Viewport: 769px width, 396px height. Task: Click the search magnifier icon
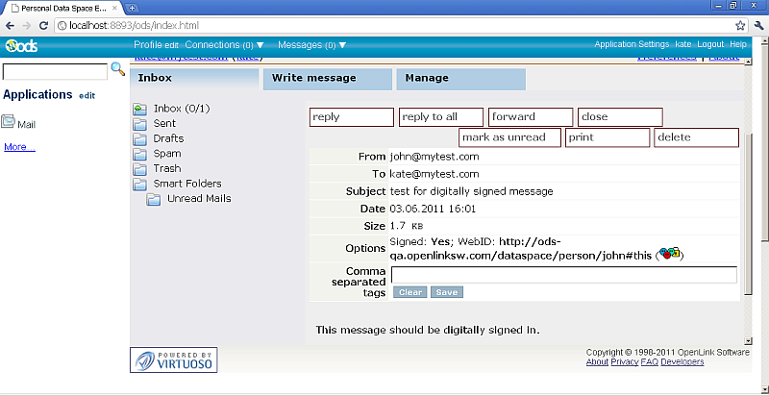[118, 69]
